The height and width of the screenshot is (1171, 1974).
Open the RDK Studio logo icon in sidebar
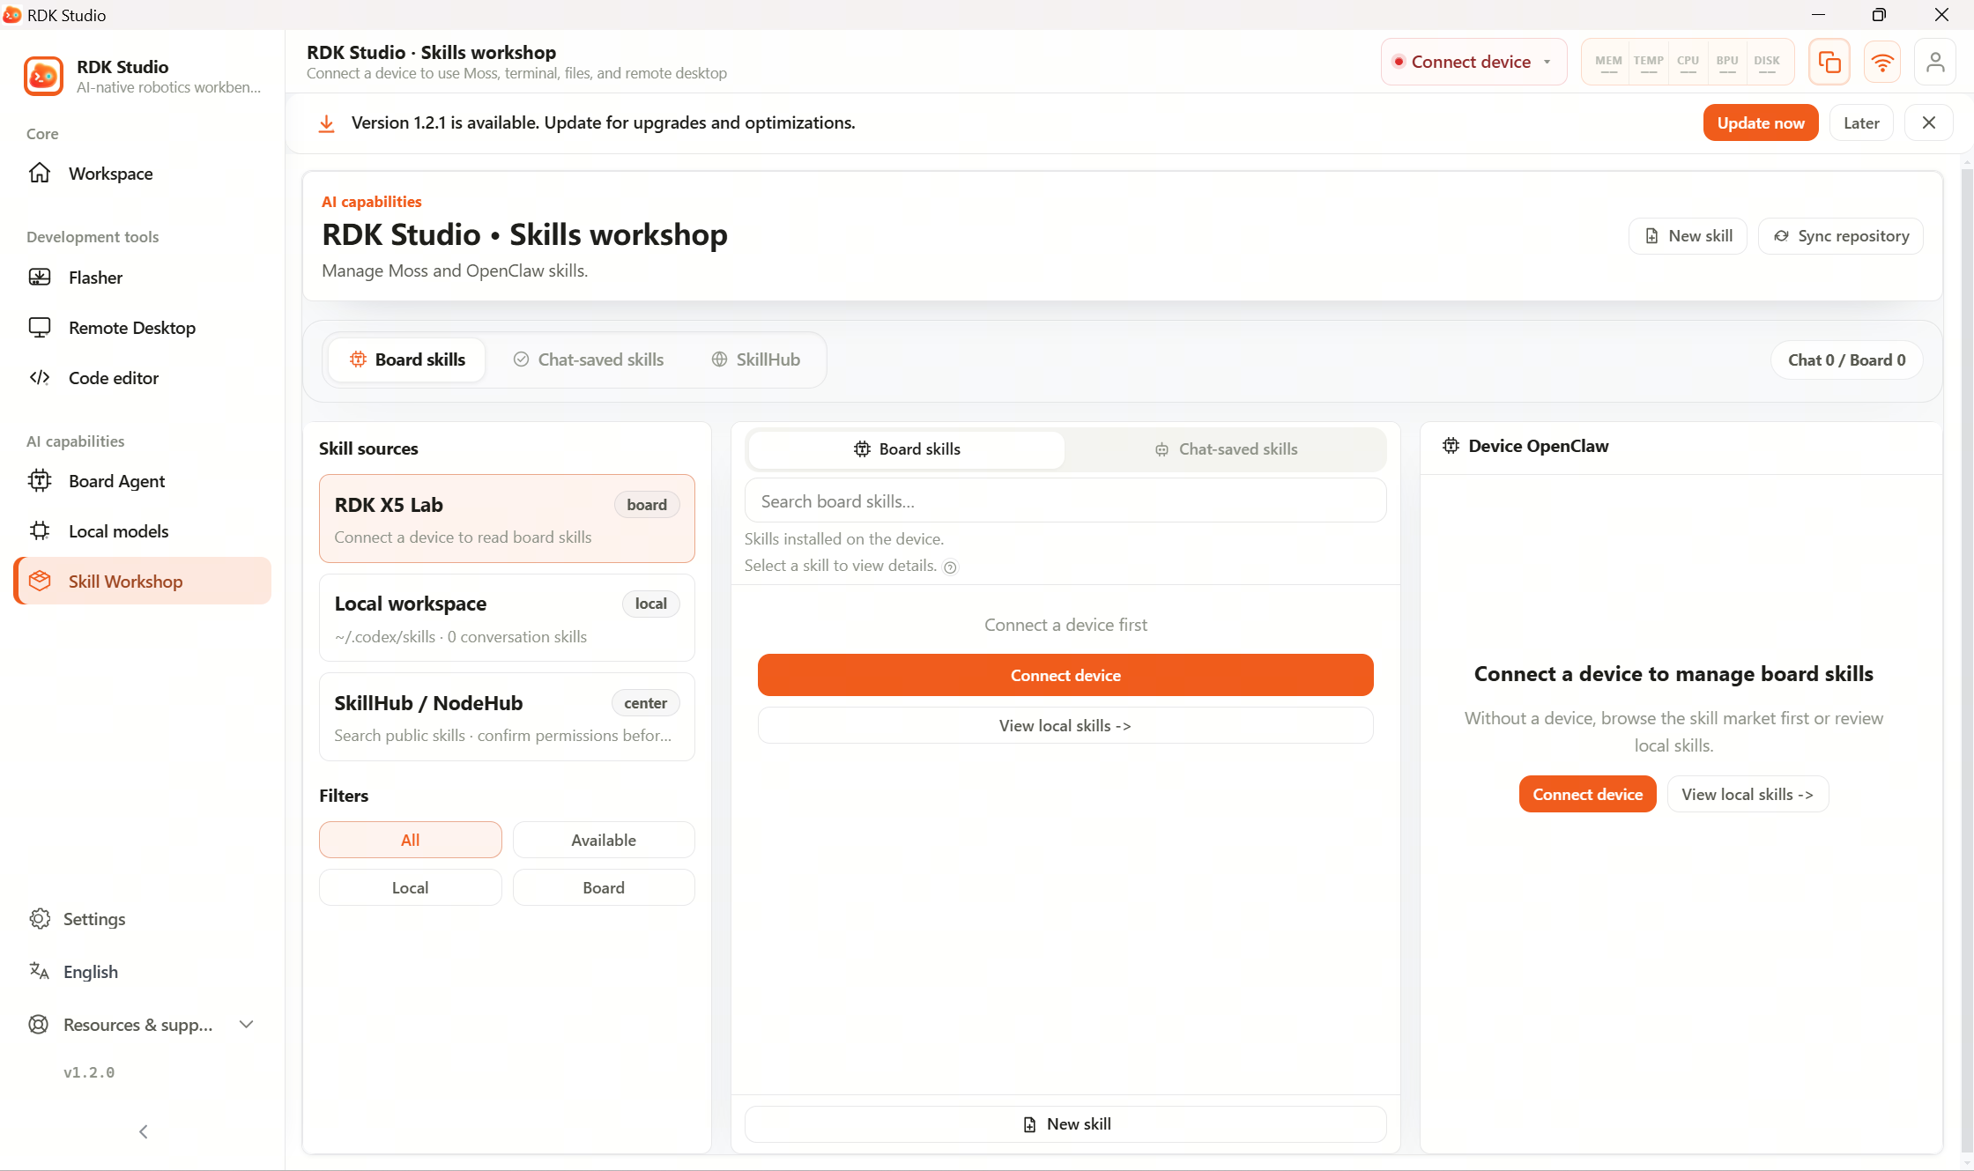[43, 76]
